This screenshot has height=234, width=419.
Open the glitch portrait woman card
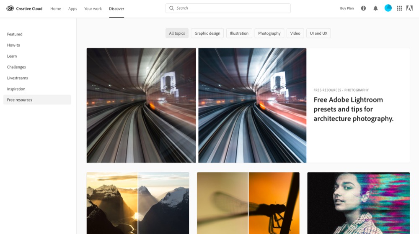(358, 203)
